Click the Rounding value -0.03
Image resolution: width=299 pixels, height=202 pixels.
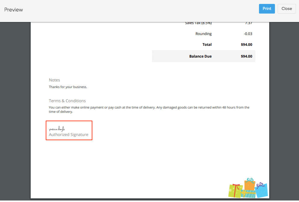point(248,33)
